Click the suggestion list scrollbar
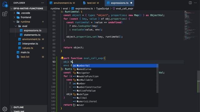The height and width of the screenshot is (112, 200). (x=157, y=78)
